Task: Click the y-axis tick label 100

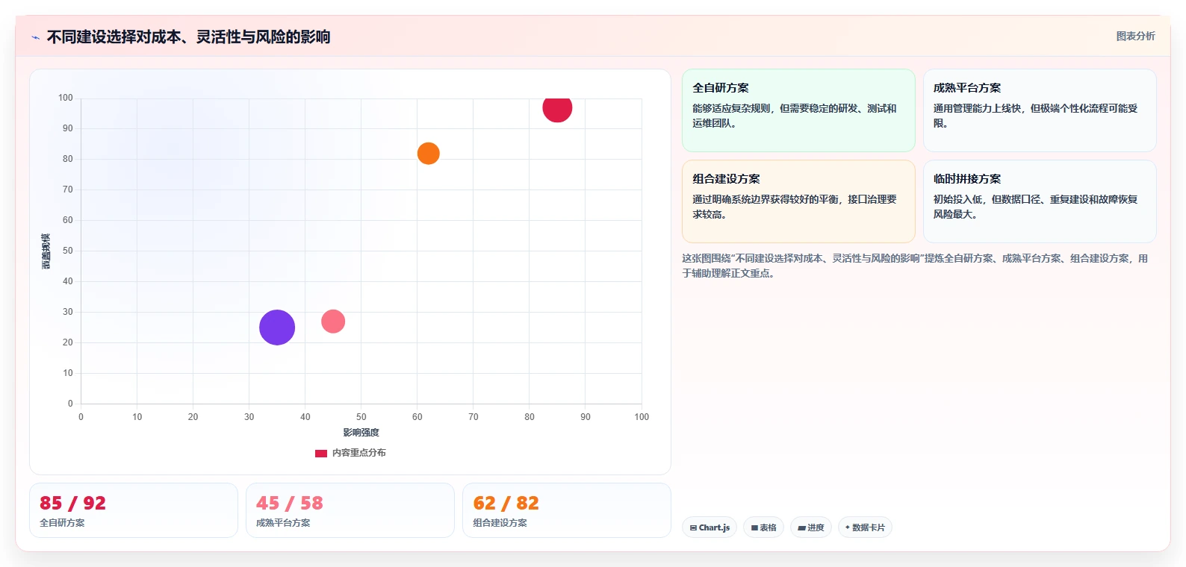Action: click(66, 98)
